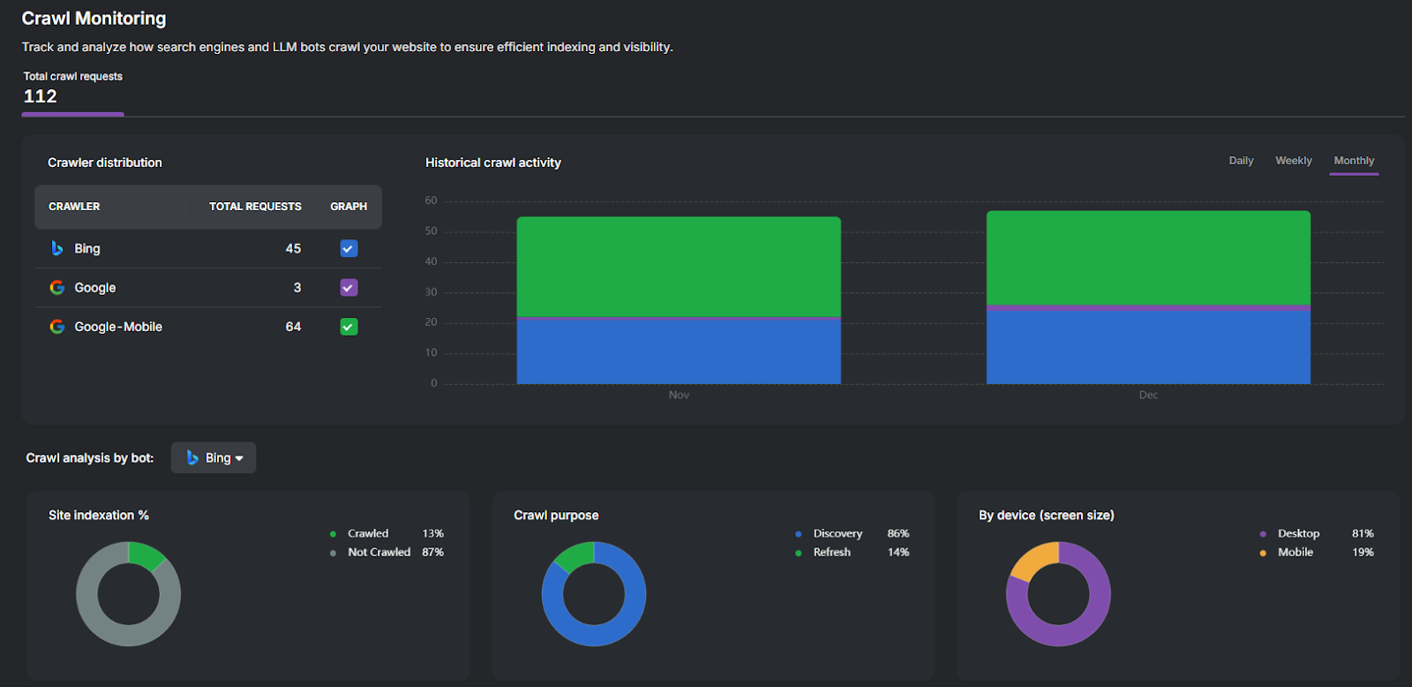
Task: Switch to Weekly crawl activity view
Action: point(1293,161)
